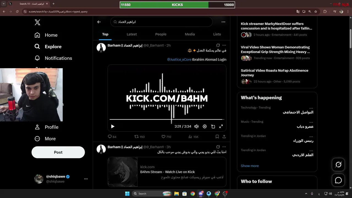
Task: Click the Grok icon on the 3h post
Action: 218,147
